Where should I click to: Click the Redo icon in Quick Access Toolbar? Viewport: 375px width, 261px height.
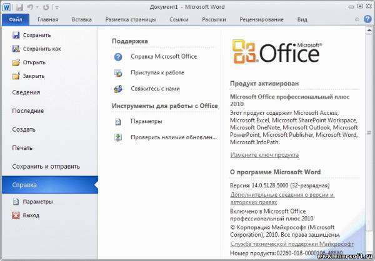click(46, 7)
